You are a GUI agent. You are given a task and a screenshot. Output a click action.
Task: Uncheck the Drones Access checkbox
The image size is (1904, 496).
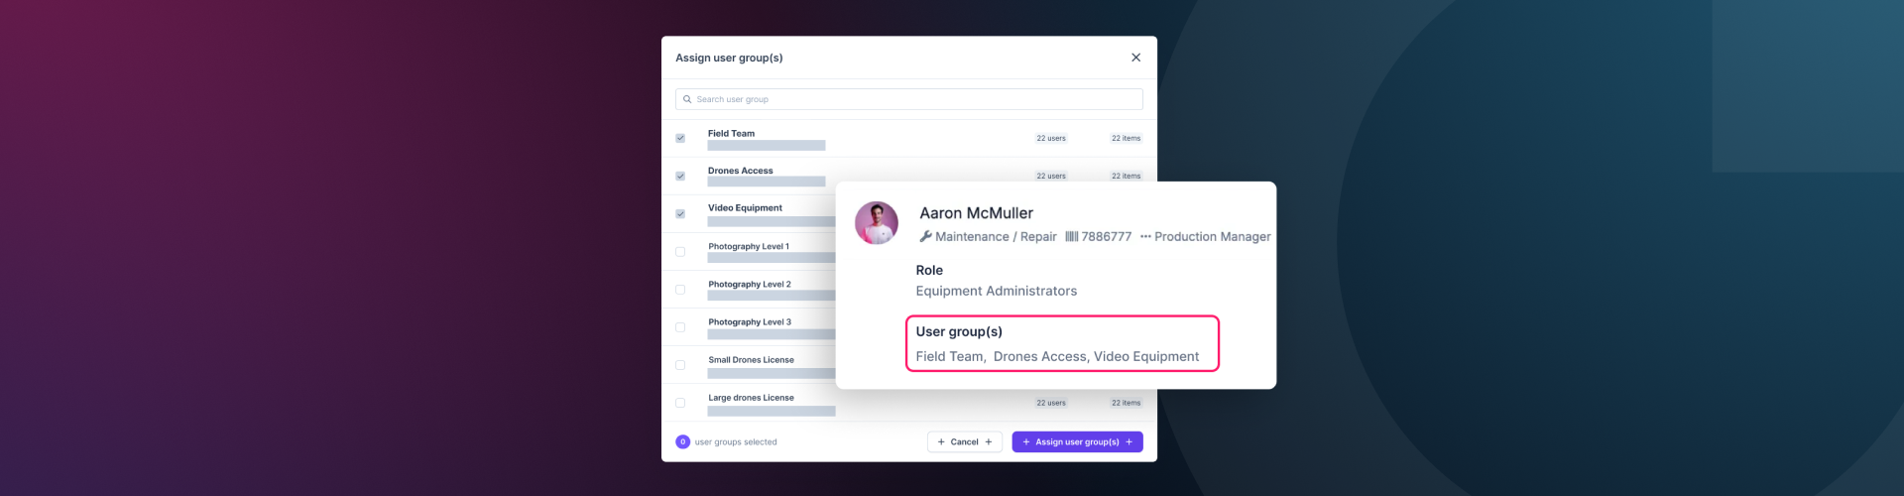[x=680, y=176]
